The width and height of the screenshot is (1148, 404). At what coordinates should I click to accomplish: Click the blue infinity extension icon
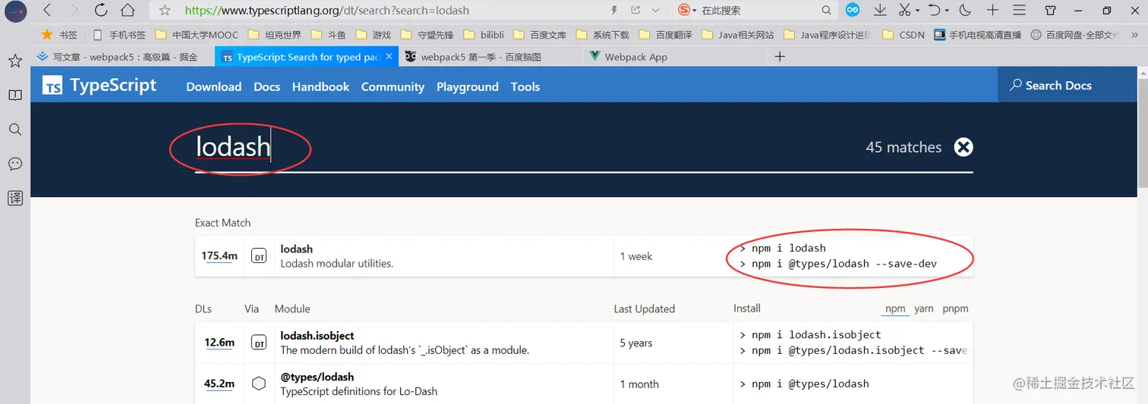coord(853,10)
